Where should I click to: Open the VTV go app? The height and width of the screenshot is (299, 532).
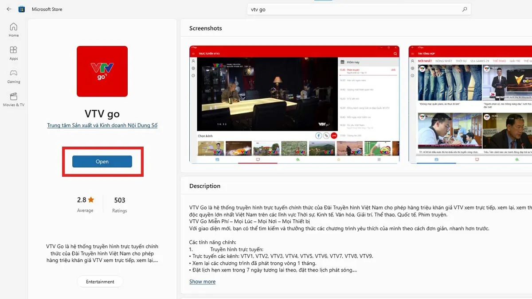(102, 161)
